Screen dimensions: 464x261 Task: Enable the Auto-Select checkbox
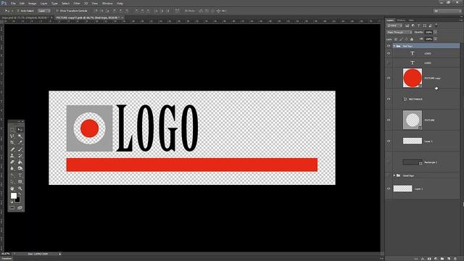18,11
